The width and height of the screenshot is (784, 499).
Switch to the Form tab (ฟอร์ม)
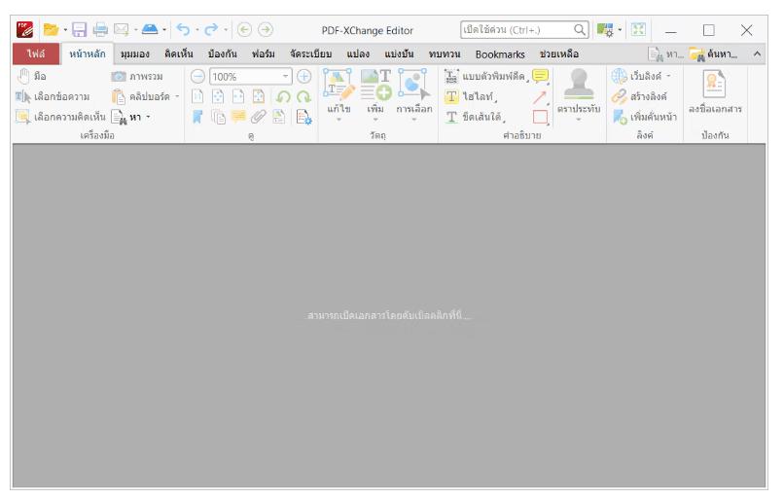[x=264, y=54]
